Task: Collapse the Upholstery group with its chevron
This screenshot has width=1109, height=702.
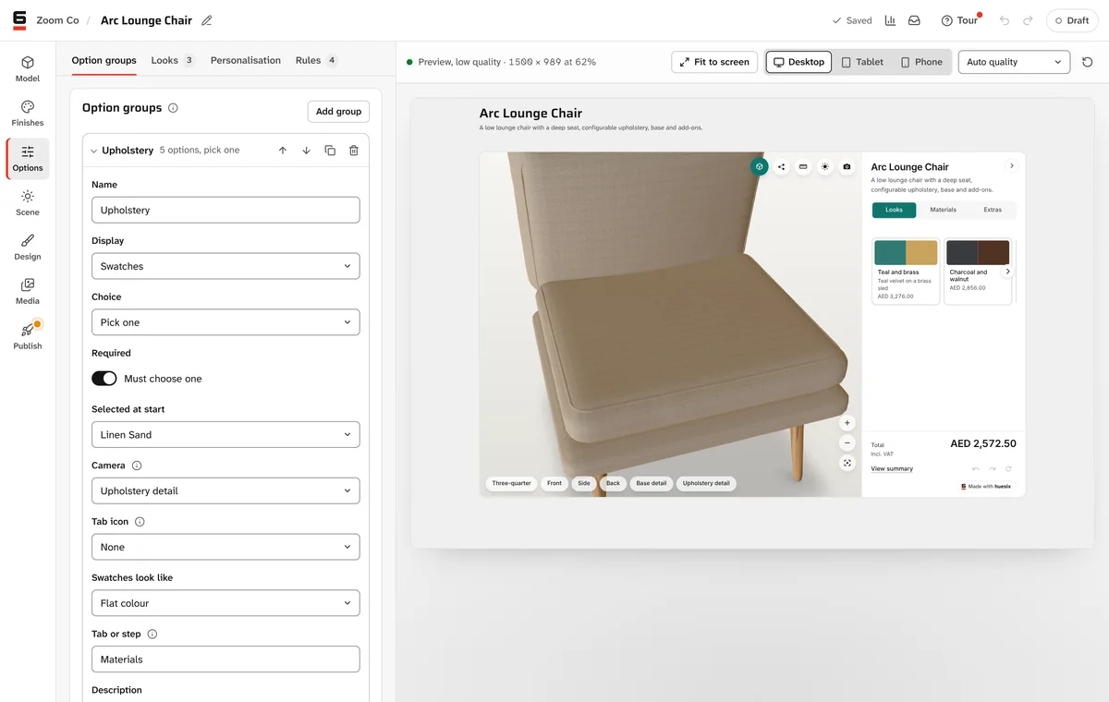Action: 94,151
